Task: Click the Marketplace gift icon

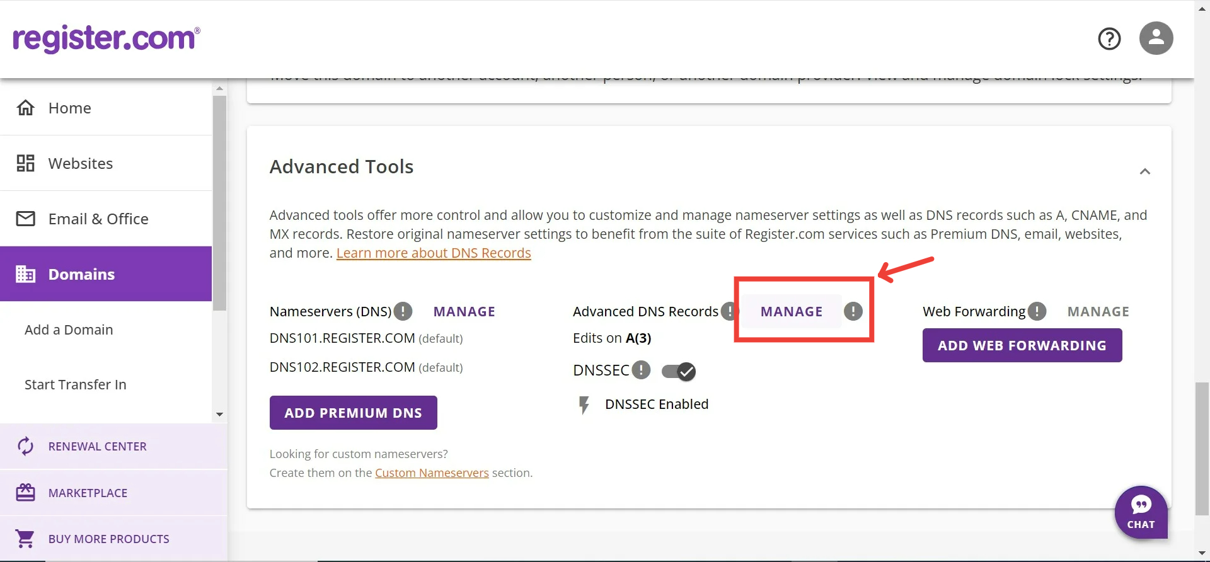Action: click(25, 492)
